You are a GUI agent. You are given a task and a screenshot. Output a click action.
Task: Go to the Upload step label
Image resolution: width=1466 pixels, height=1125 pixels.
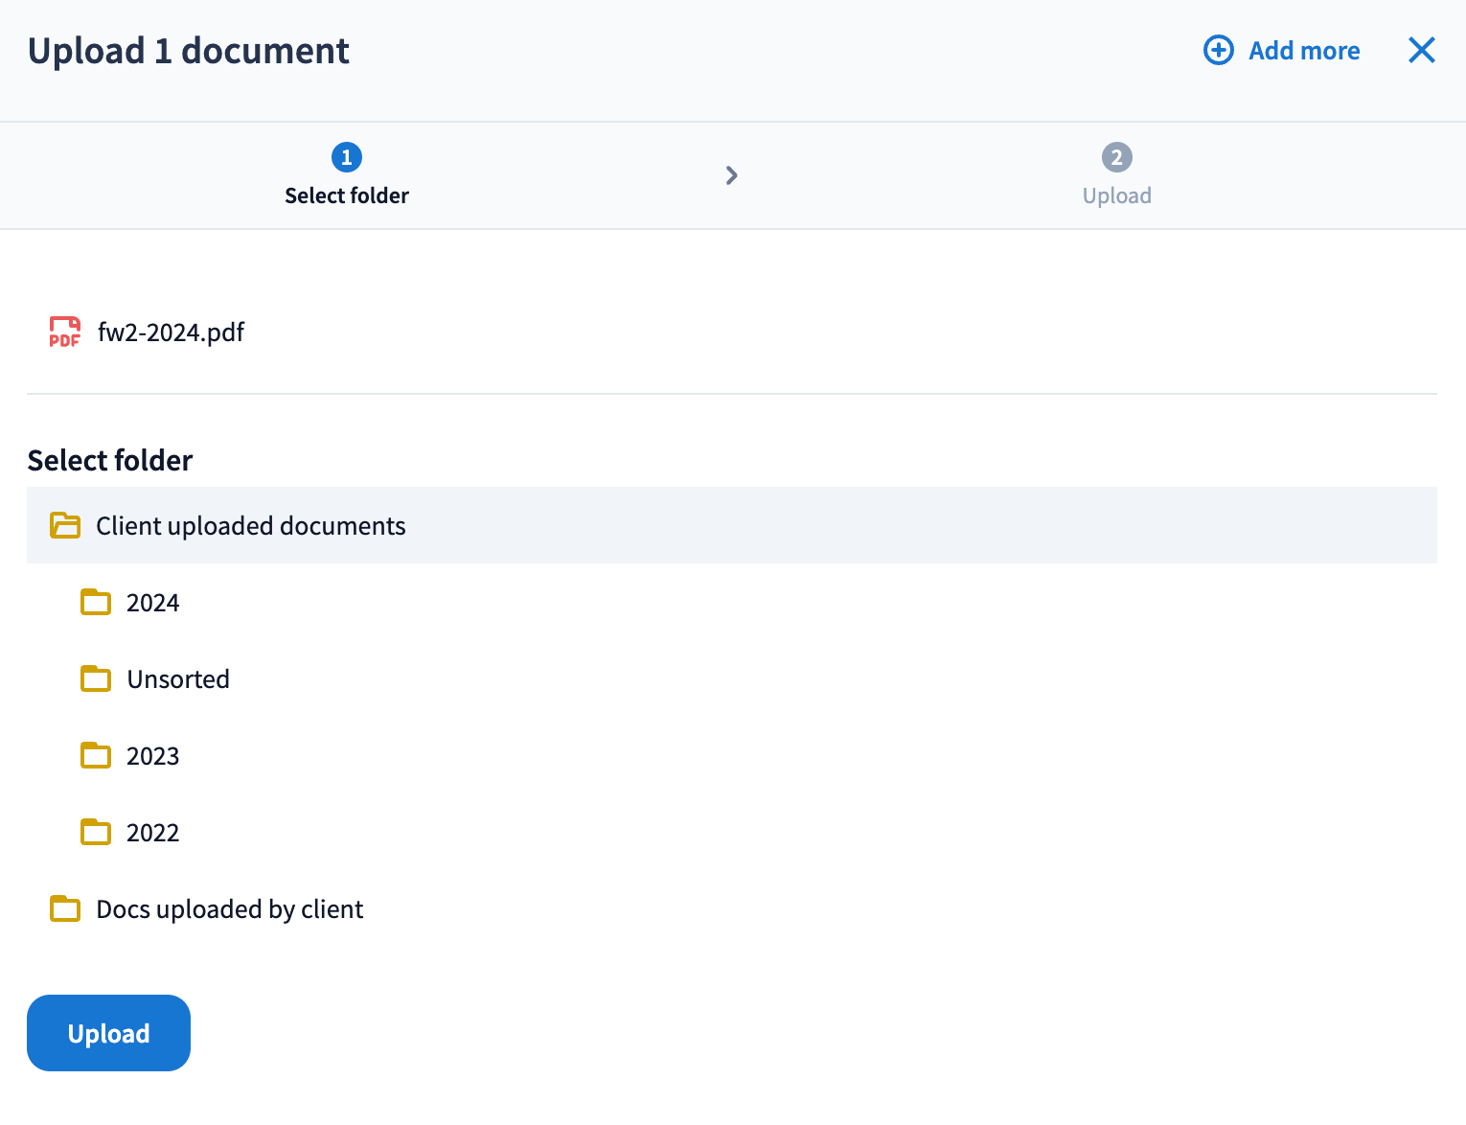point(1116,195)
